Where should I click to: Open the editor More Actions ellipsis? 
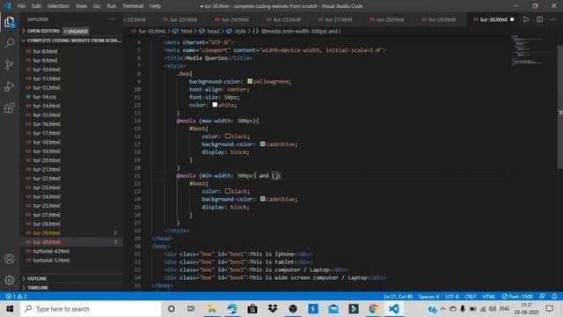point(552,19)
